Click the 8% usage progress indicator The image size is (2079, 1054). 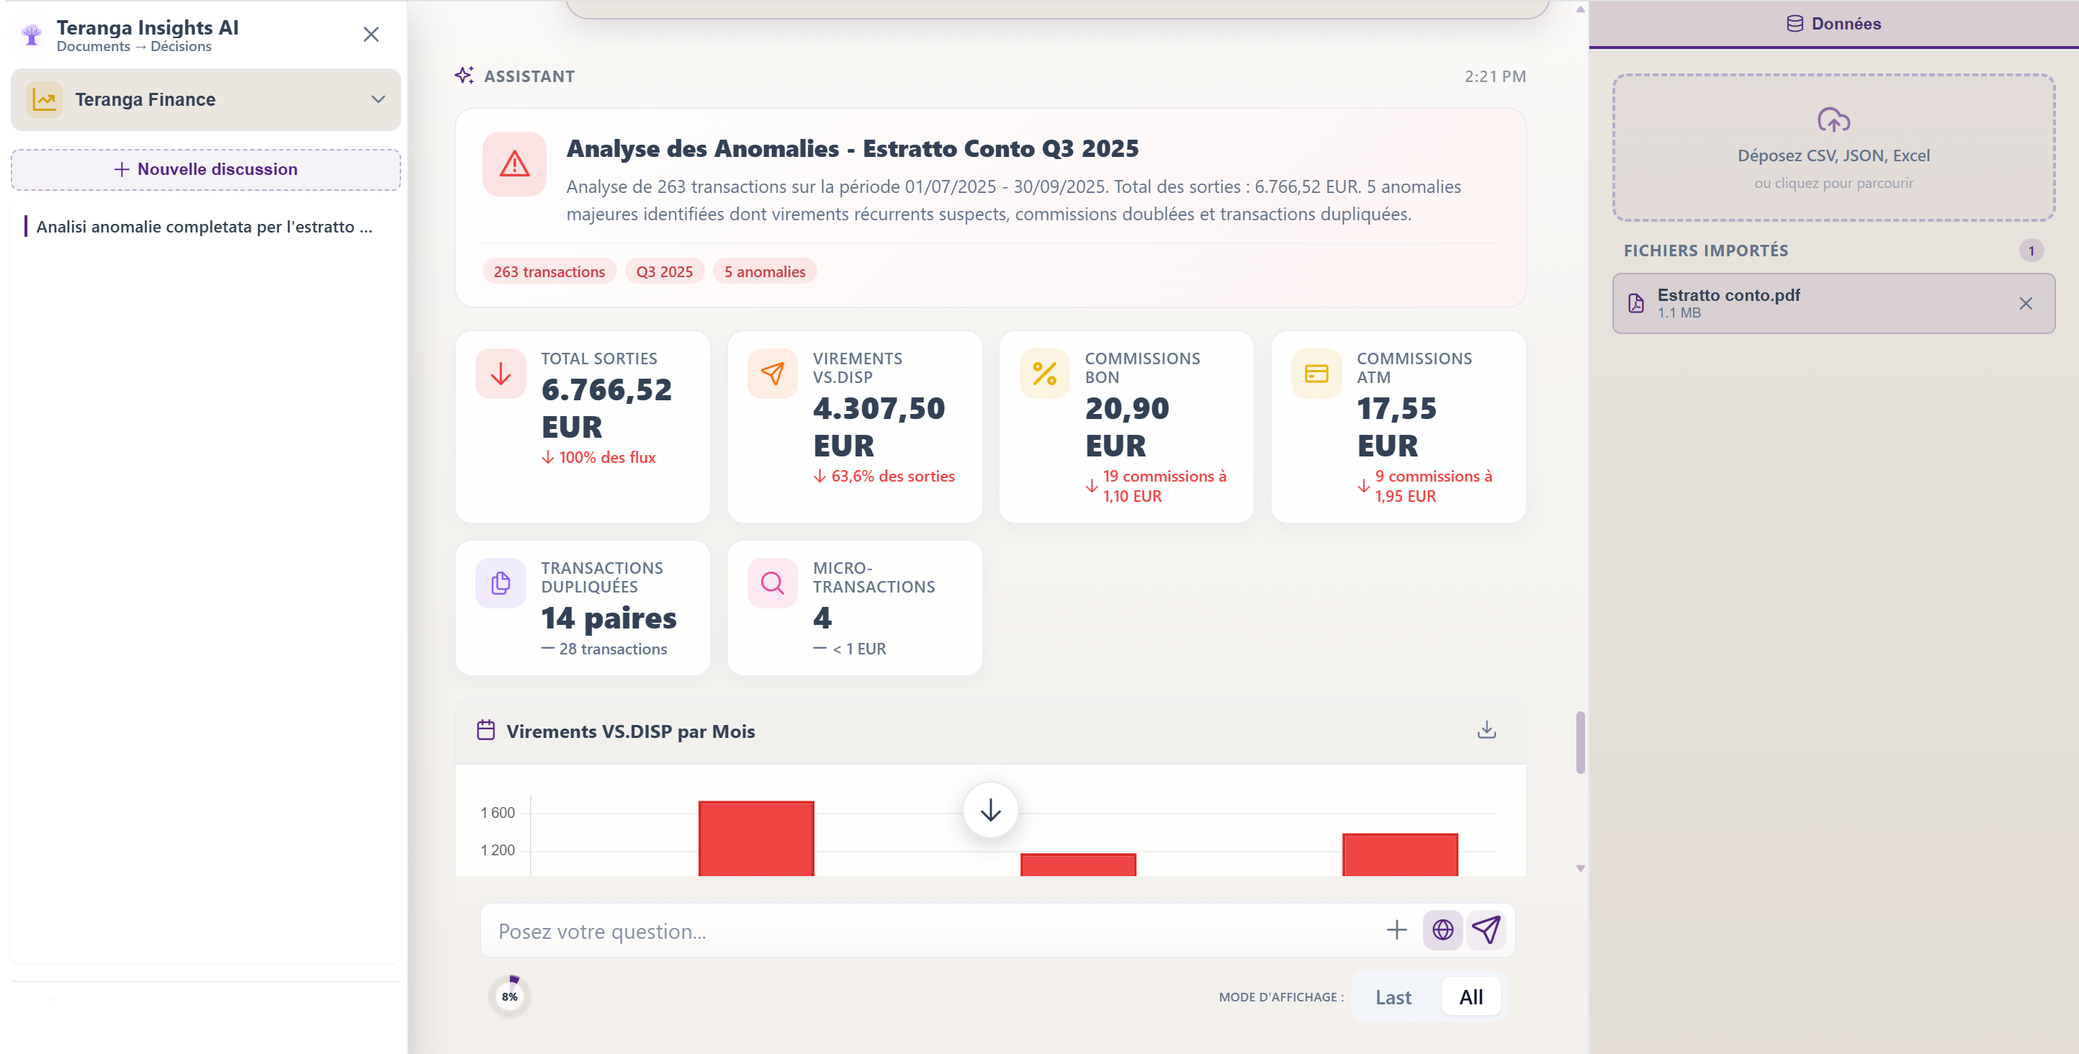509,996
